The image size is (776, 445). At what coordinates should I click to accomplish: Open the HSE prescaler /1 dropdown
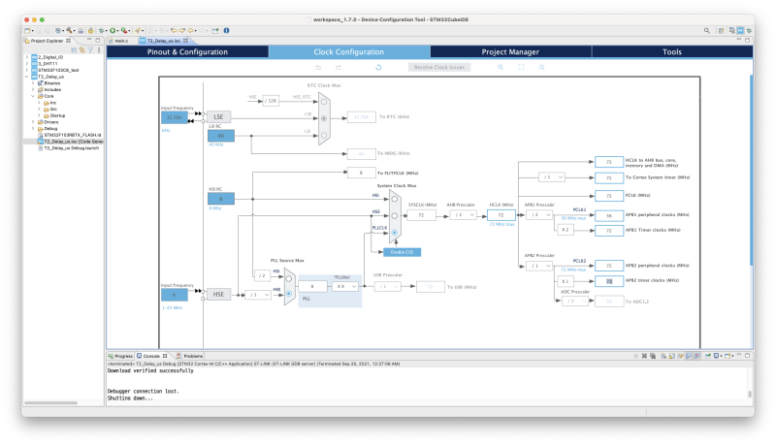(258, 295)
